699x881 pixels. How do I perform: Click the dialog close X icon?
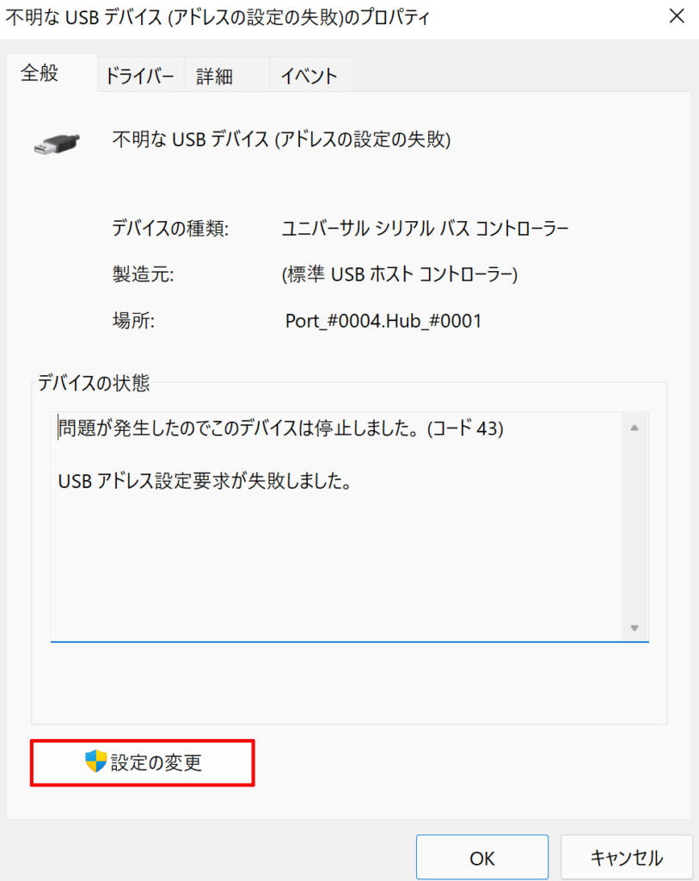coord(677,16)
